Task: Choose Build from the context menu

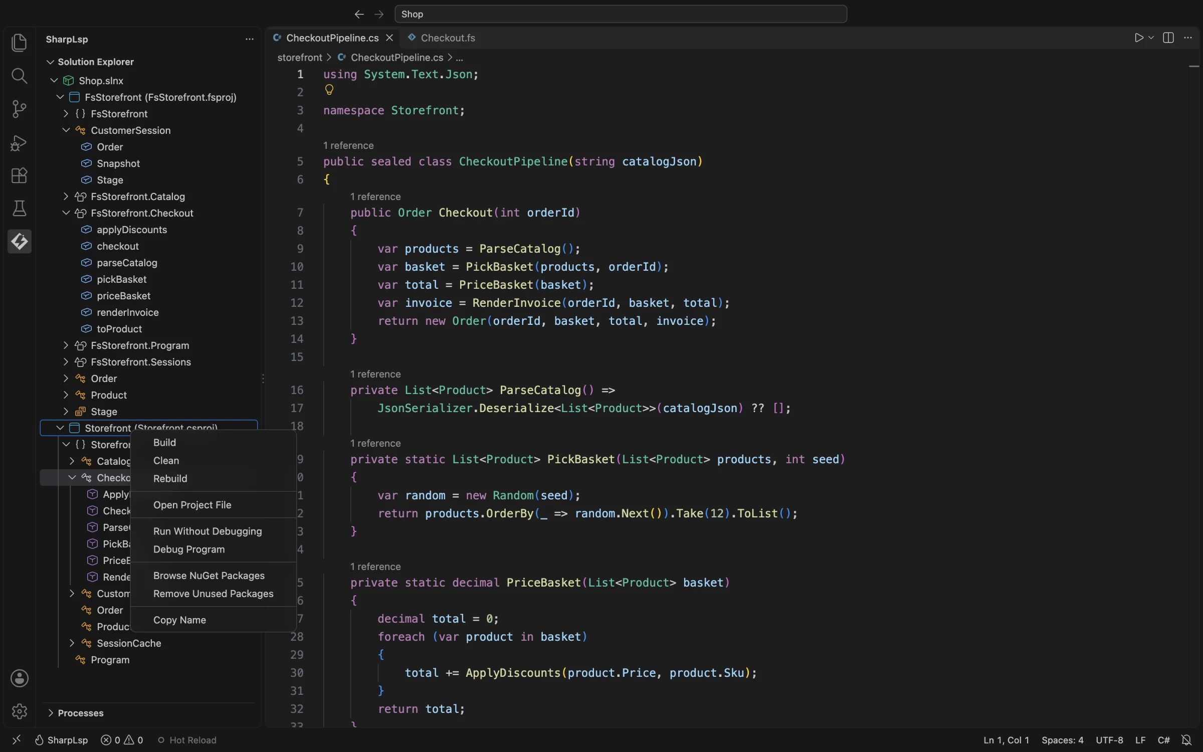Action: (214, 442)
